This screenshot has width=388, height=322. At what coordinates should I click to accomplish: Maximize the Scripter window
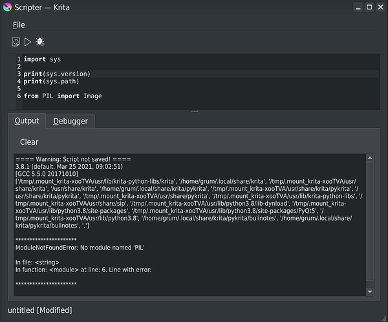pos(369,7)
